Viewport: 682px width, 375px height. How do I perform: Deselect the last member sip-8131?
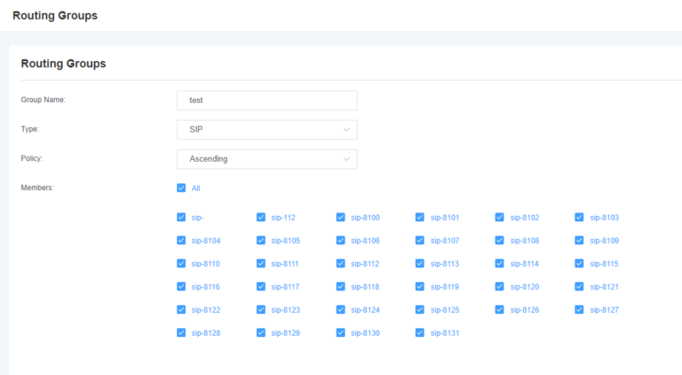click(x=420, y=332)
